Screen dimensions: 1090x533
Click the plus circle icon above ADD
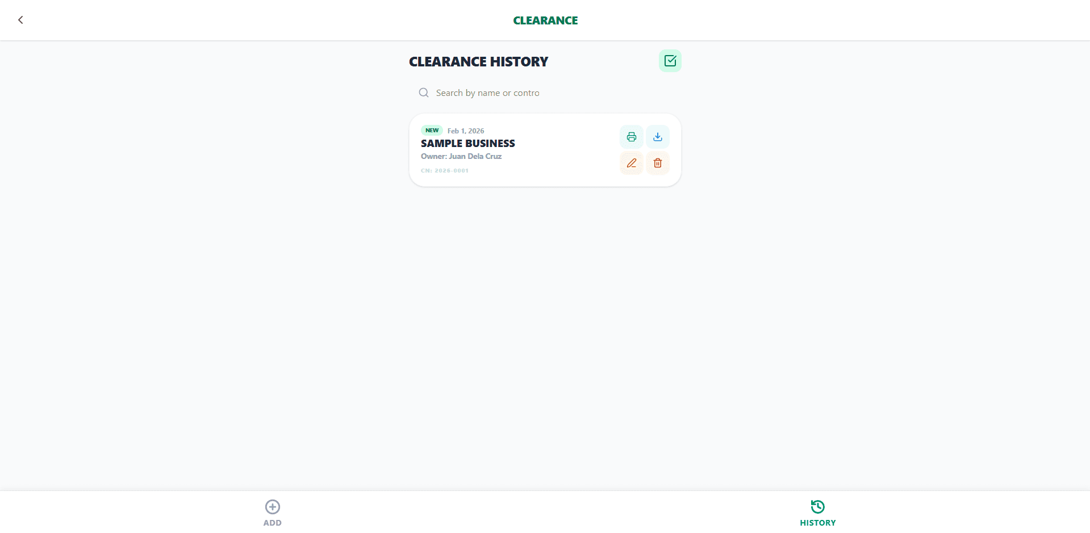[272, 507]
